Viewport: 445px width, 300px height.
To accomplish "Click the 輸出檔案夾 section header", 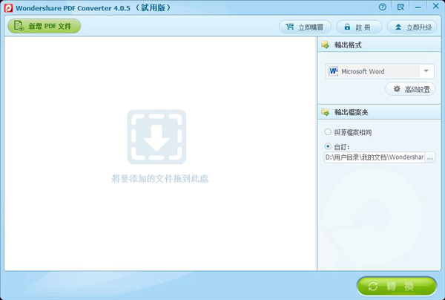I will tap(380, 112).
